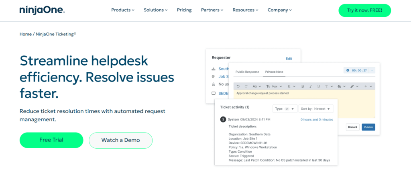Click 'Organization: Southern Data' text

[249, 134]
